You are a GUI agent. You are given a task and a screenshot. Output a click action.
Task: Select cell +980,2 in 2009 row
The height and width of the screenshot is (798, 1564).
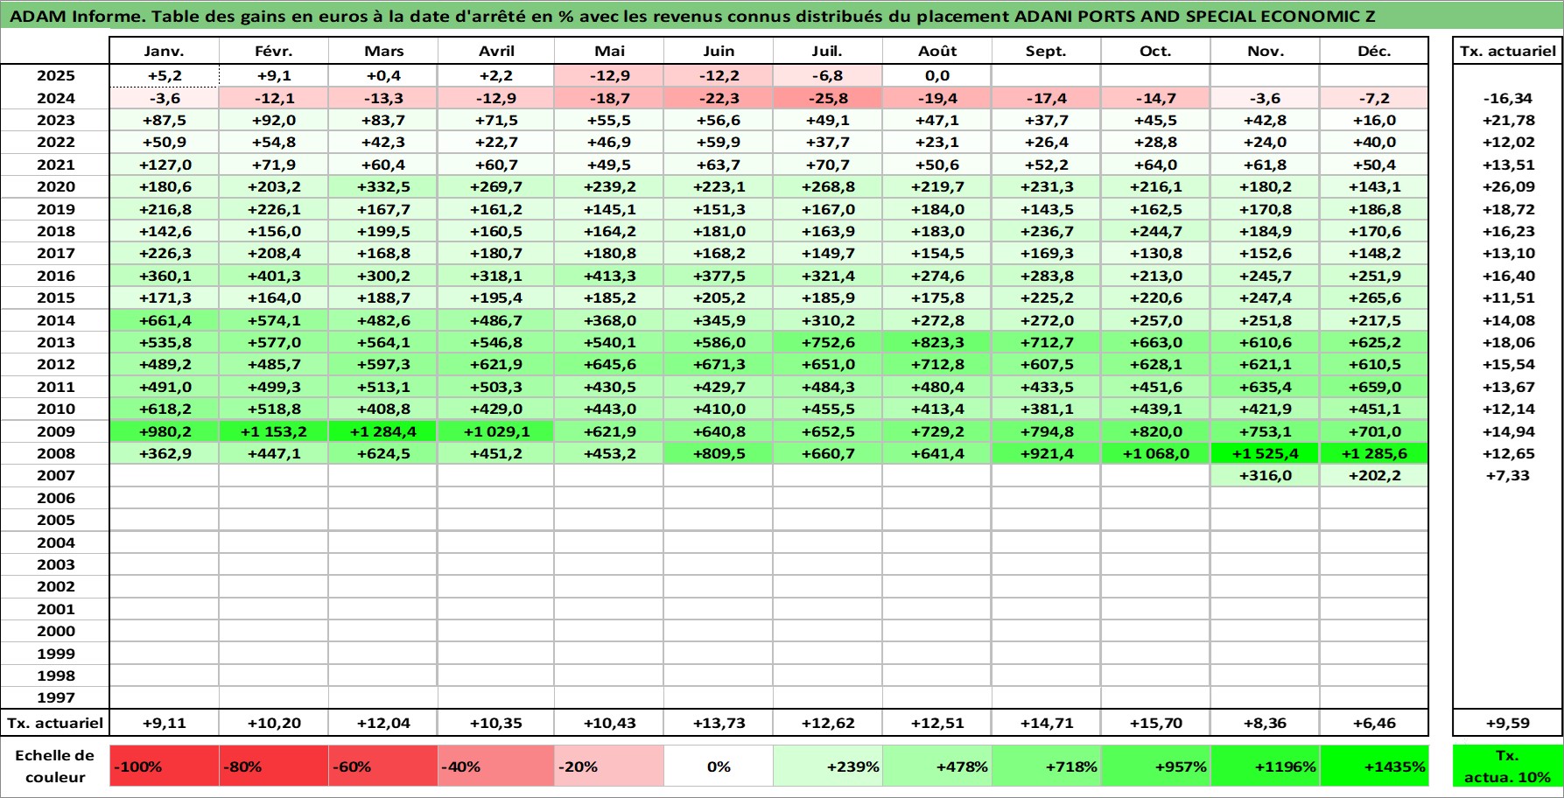coord(164,431)
